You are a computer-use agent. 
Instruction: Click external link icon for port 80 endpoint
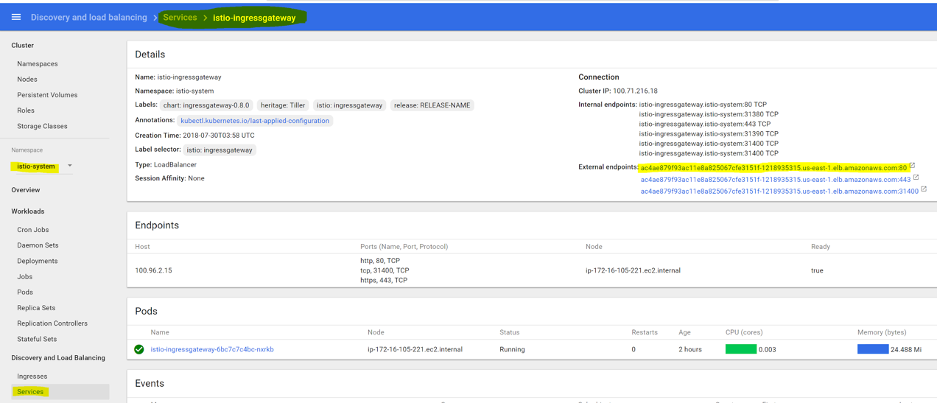tap(912, 166)
